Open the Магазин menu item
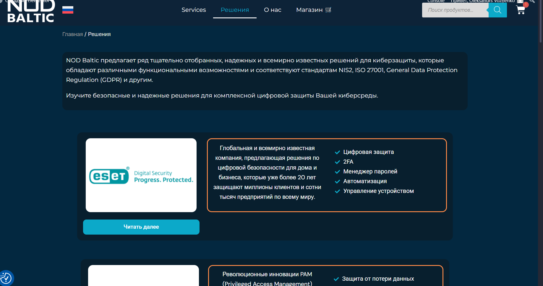 [x=314, y=10]
